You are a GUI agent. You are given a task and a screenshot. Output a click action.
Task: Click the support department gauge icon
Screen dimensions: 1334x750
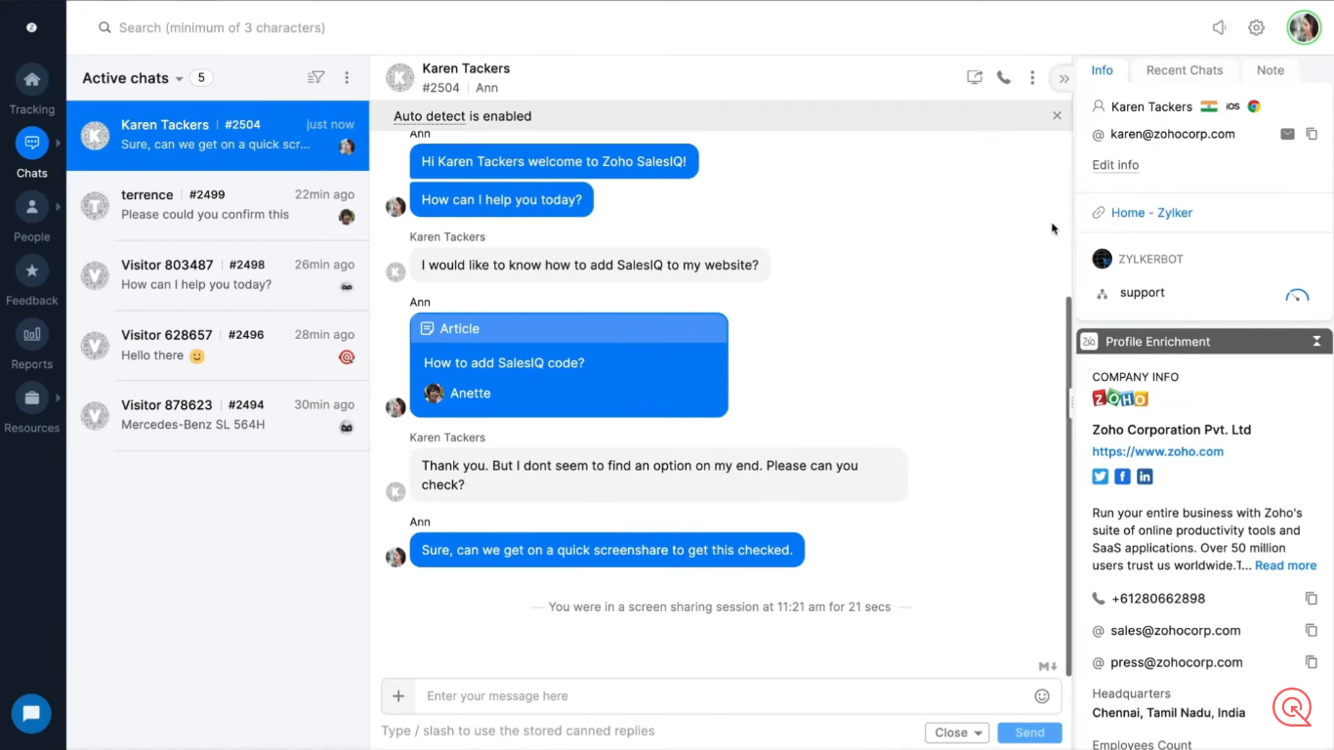pos(1297,294)
